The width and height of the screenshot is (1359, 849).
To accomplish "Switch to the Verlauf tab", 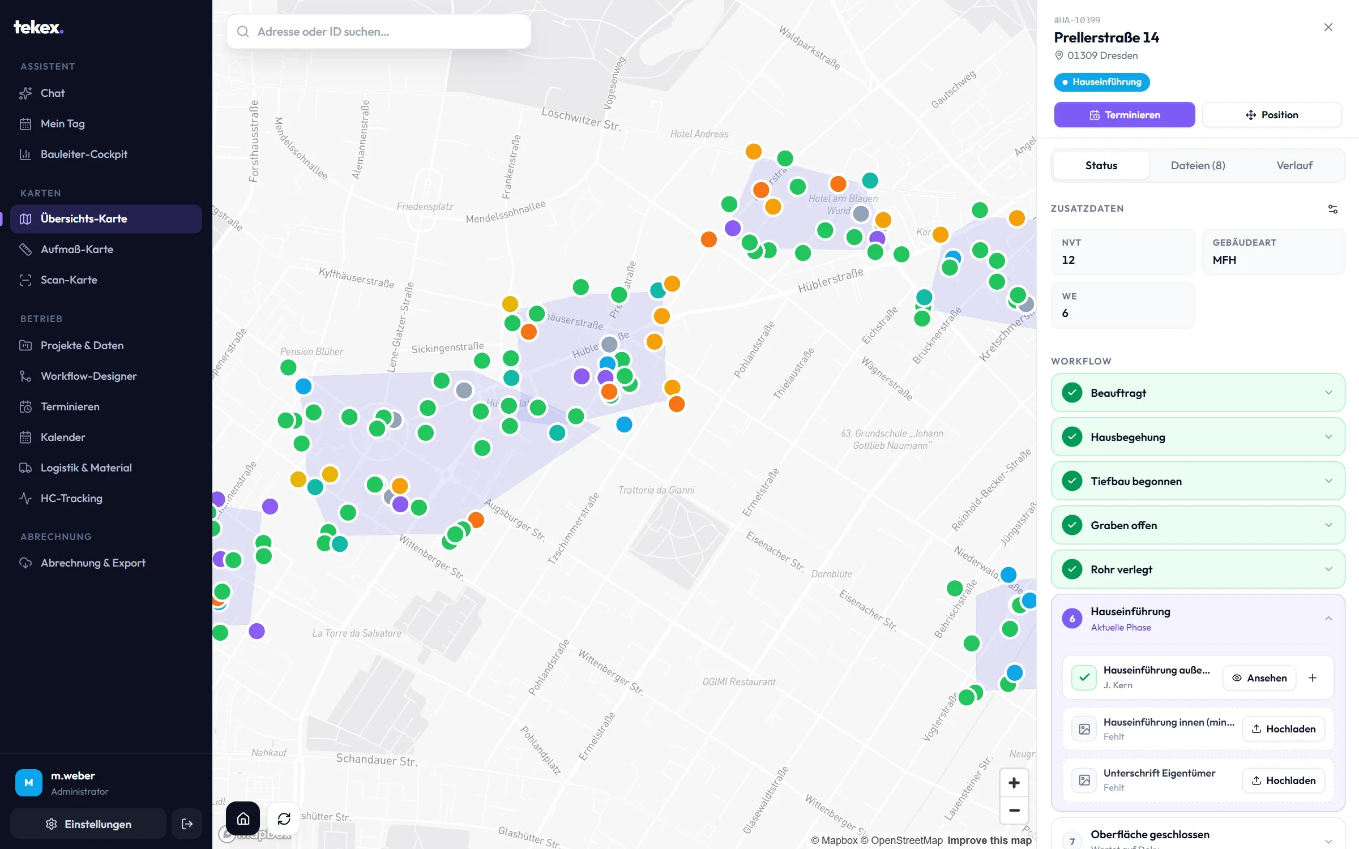I will pos(1294,165).
